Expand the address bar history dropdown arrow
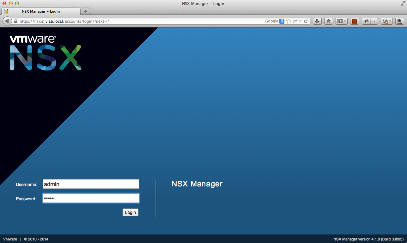Viewport: 407px width, 243px height. pyautogui.click(x=300, y=21)
